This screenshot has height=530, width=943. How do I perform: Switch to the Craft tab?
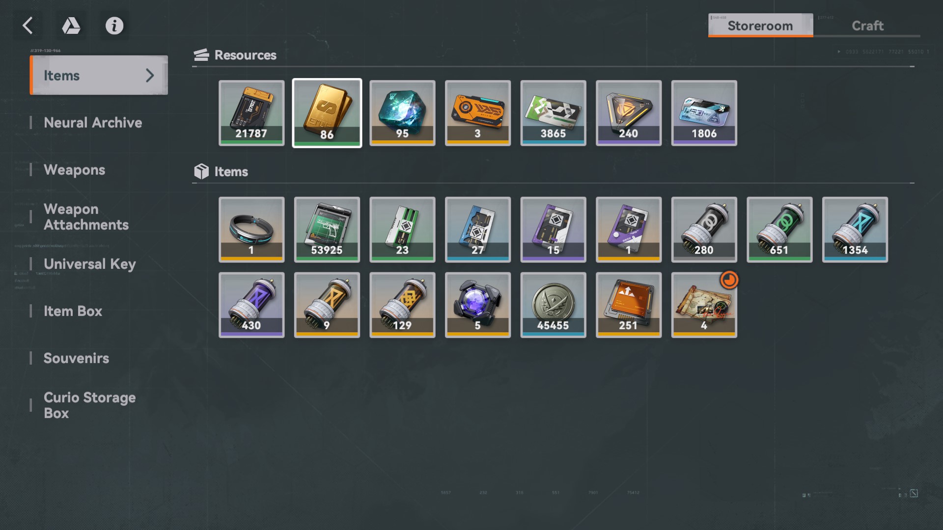pos(867,26)
